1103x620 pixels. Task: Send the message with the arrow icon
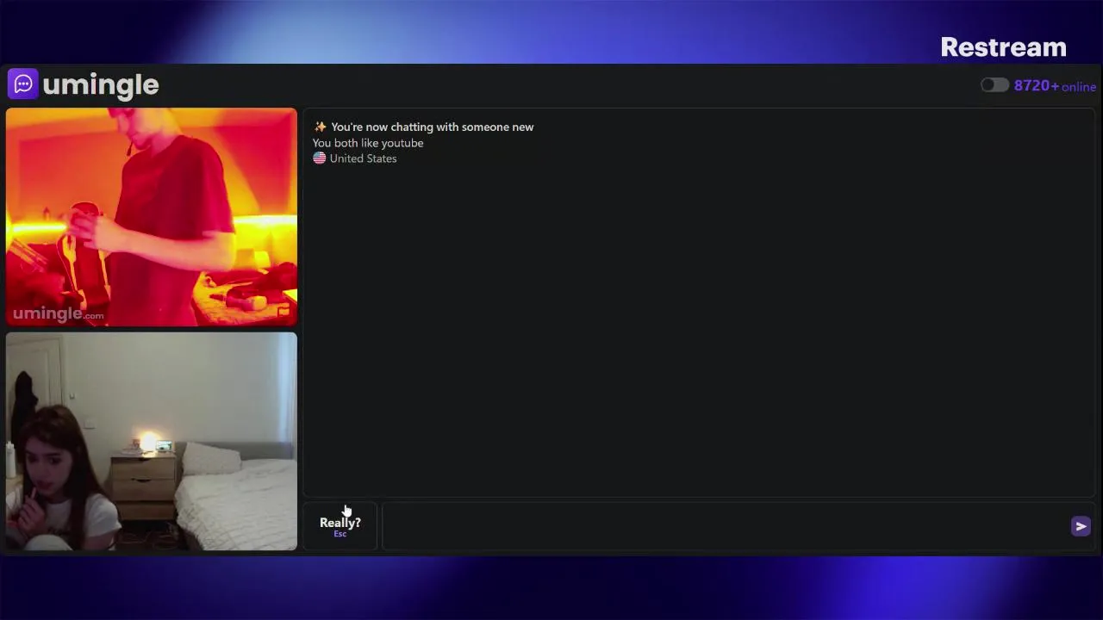click(1081, 526)
